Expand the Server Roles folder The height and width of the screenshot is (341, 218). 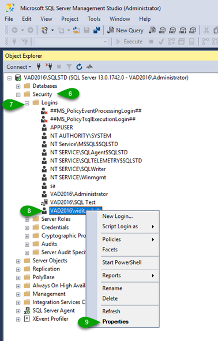click(27, 220)
